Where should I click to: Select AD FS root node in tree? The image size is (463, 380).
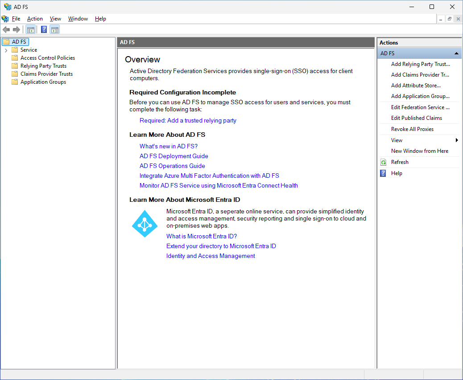(19, 42)
